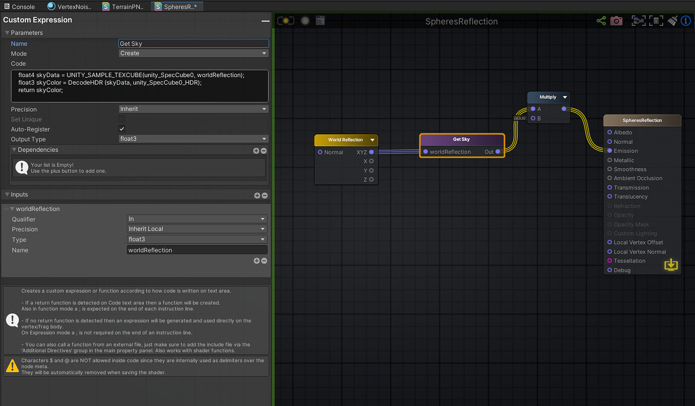
Task: Click the shader asset icon near the preview sphere
Action: [x=320, y=20]
